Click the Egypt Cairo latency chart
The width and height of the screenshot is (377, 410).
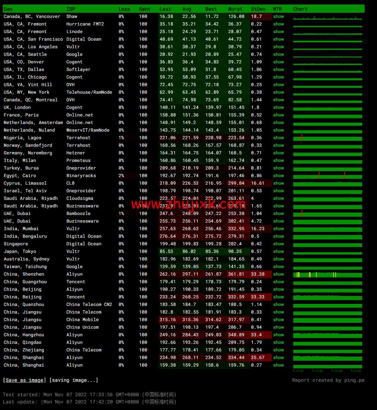(327, 176)
